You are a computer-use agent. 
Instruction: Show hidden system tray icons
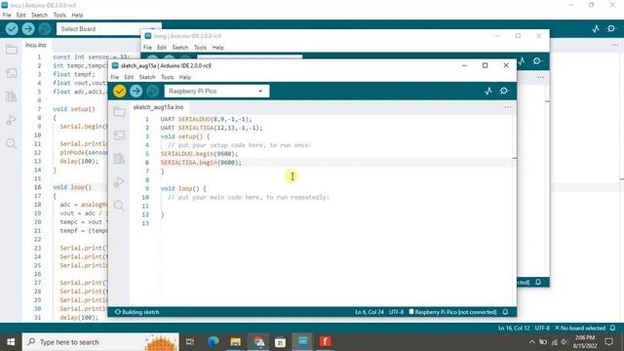[532, 342]
